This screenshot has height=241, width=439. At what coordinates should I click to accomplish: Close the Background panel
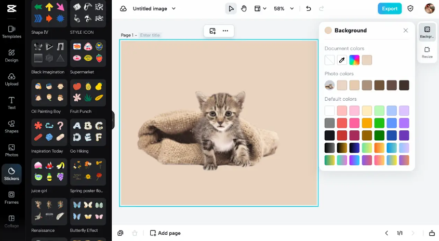406,31
